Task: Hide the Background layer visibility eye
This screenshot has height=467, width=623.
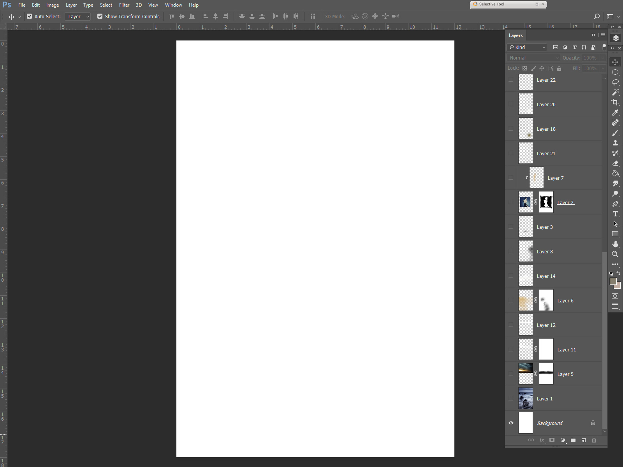Action: point(511,423)
